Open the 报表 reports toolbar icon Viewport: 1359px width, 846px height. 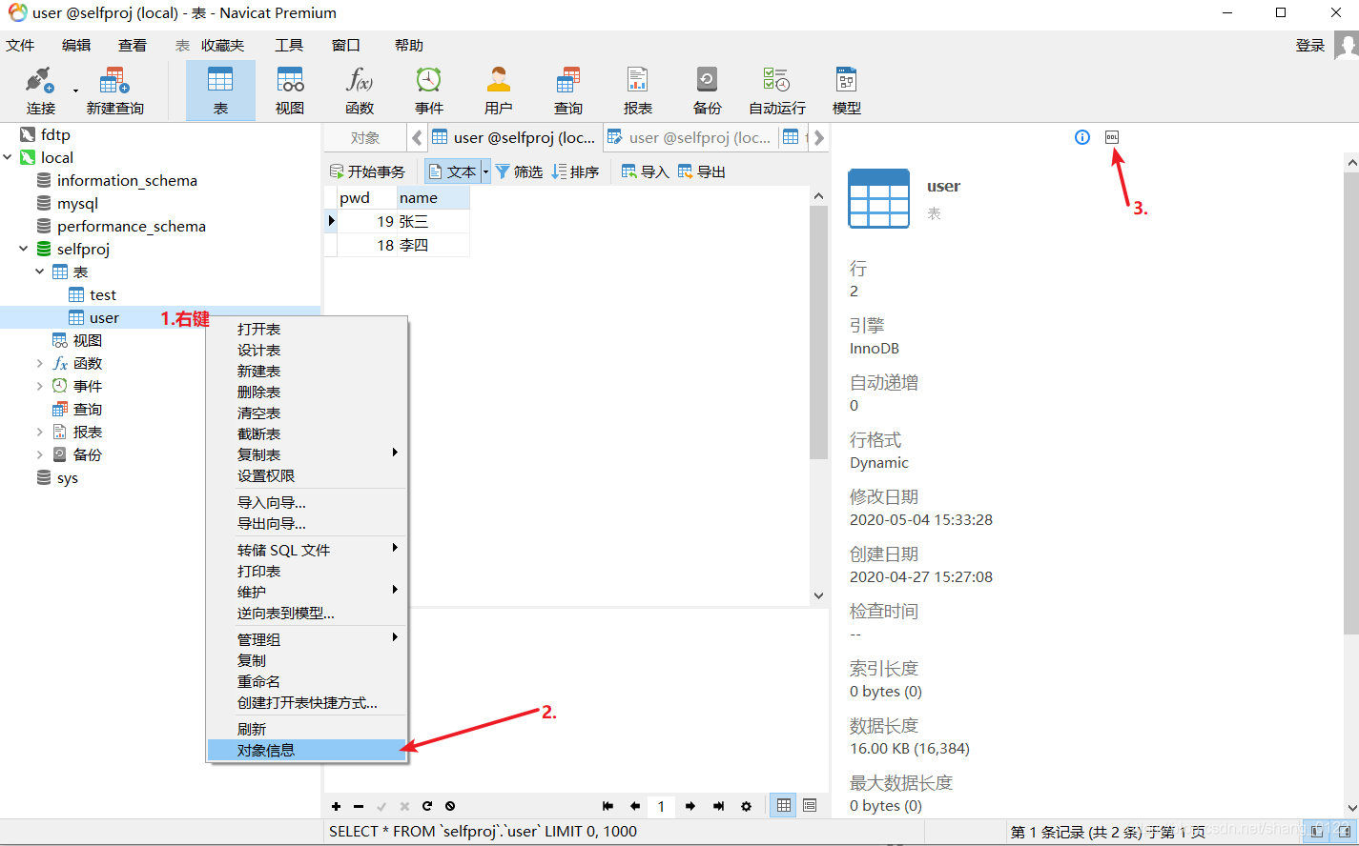click(638, 91)
